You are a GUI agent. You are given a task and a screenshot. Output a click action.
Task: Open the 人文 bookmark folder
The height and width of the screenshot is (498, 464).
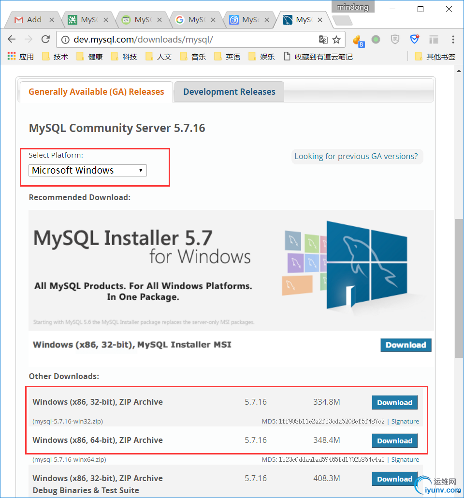tap(159, 57)
